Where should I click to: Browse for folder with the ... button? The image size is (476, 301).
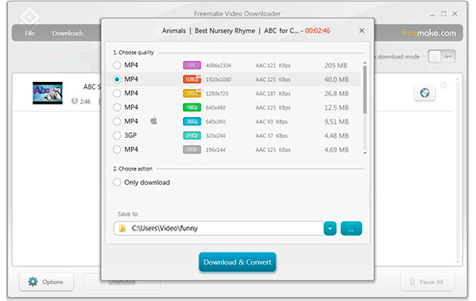click(352, 228)
